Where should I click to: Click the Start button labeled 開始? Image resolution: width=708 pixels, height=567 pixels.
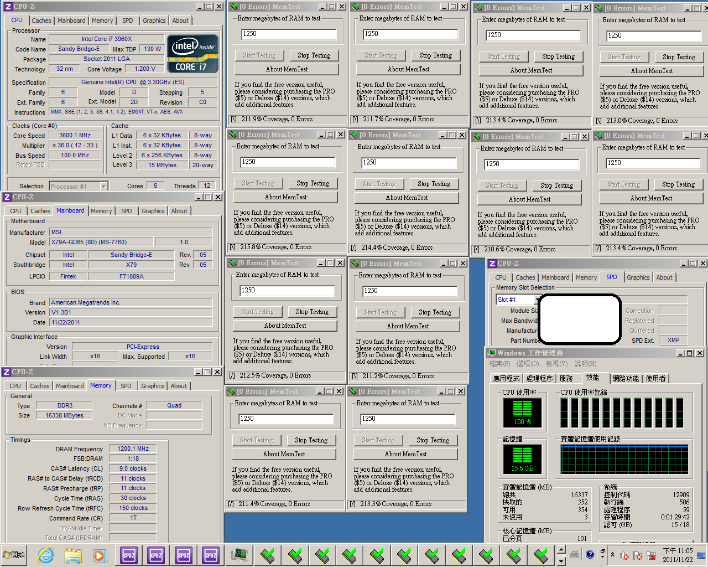pyautogui.click(x=14, y=555)
